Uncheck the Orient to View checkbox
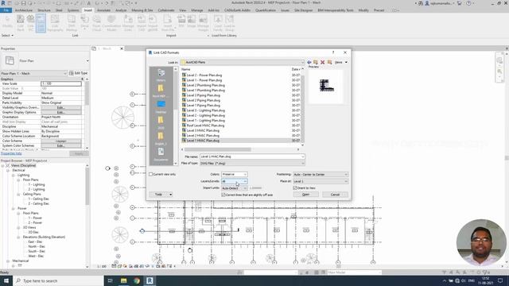Image resolution: width=509 pixels, height=286 pixels. (x=295, y=188)
